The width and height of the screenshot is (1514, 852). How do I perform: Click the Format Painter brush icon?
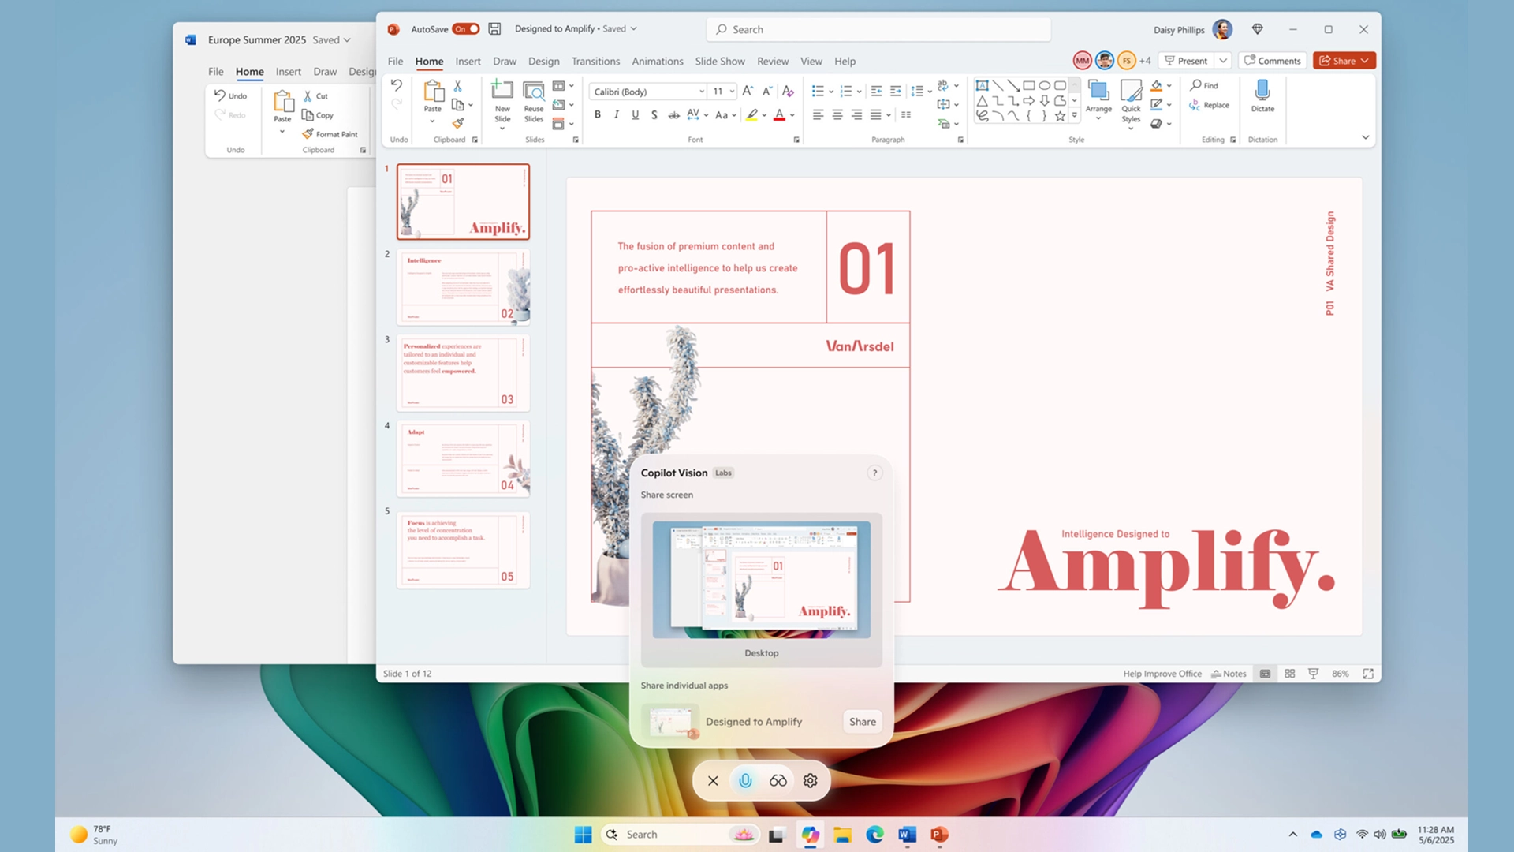[458, 124]
